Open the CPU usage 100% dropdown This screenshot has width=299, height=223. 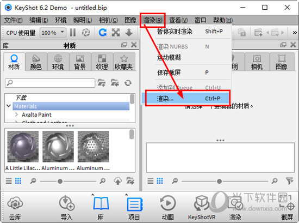point(53,33)
